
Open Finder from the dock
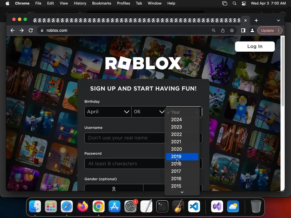tap(35, 206)
